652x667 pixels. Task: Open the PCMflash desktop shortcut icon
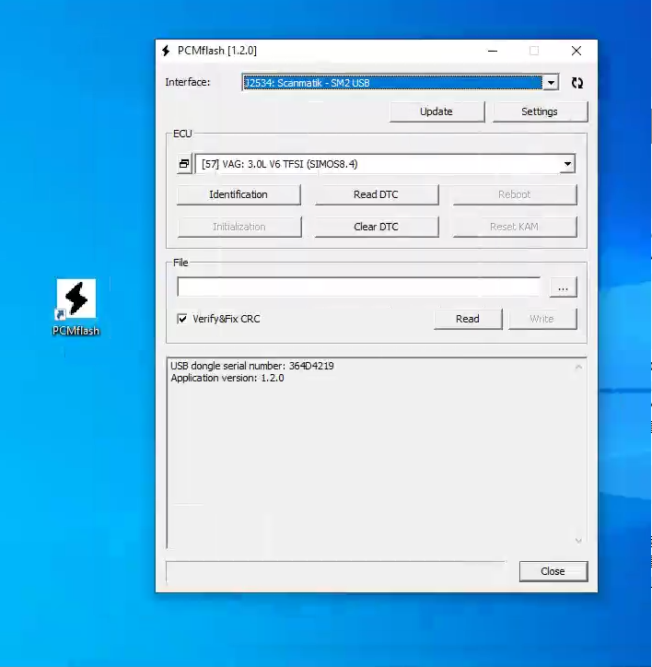tap(76, 299)
